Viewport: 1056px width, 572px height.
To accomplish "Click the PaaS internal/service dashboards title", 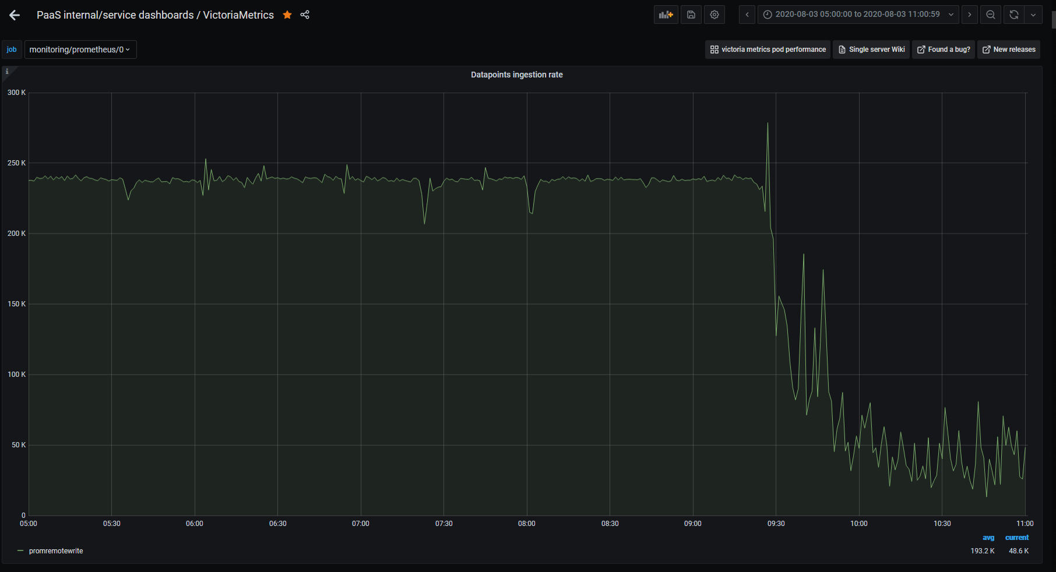I will 155,15.
